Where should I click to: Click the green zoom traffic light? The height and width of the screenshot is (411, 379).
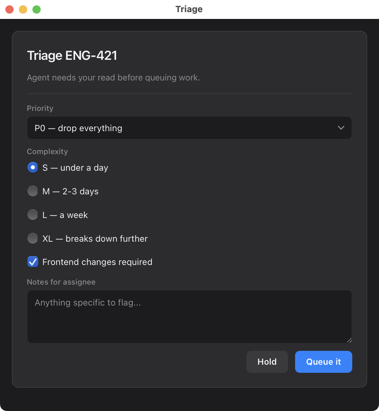point(37,9)
